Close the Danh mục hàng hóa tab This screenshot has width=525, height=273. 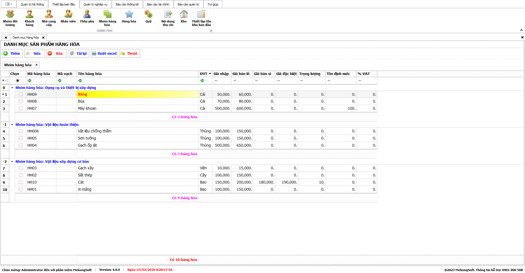(x=43, y=38)
